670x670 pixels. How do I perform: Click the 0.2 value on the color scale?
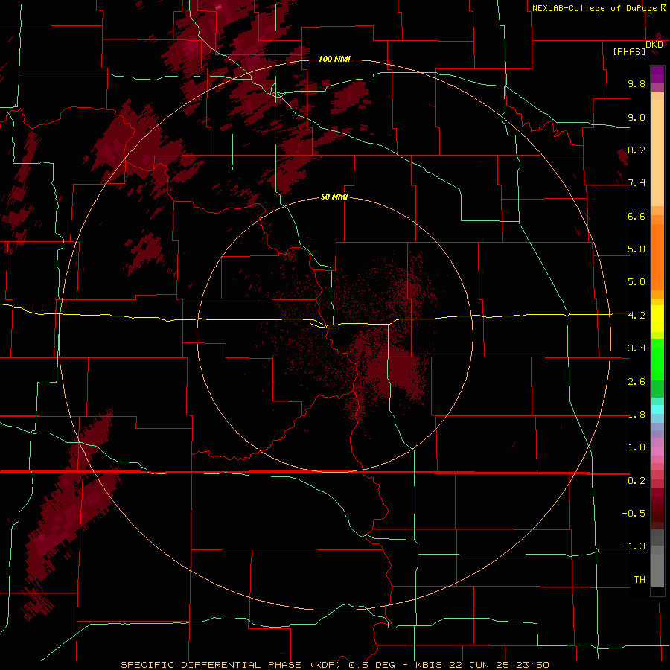click(636, 481)
